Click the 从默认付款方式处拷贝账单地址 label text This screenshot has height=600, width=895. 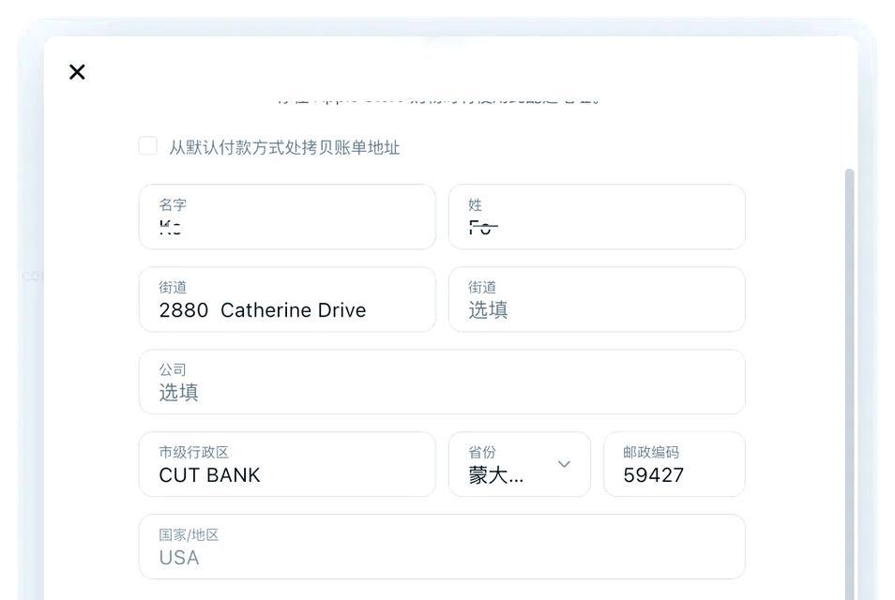point(284,147)
